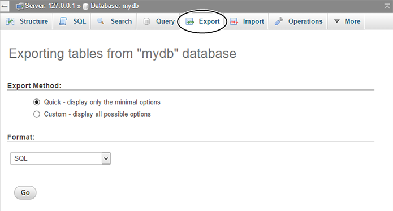Click the Import tab red arrow icon

click(x=234, y=21)
